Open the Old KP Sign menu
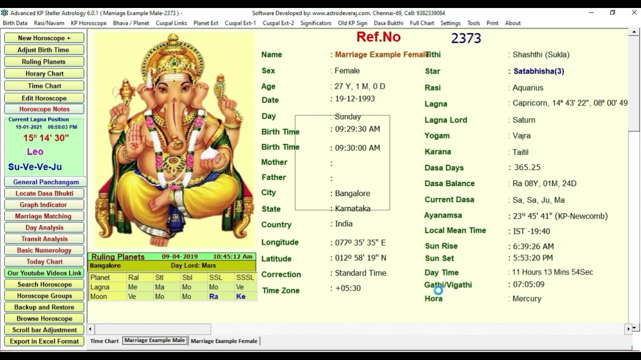 coord(353,23)
